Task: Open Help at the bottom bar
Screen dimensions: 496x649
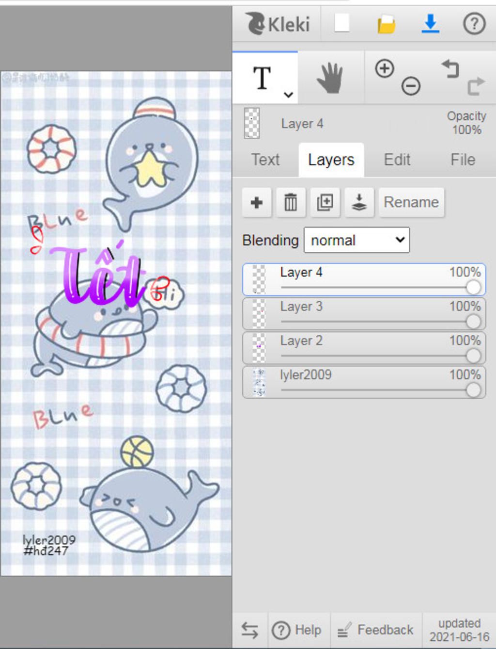Action: (297, 630)
